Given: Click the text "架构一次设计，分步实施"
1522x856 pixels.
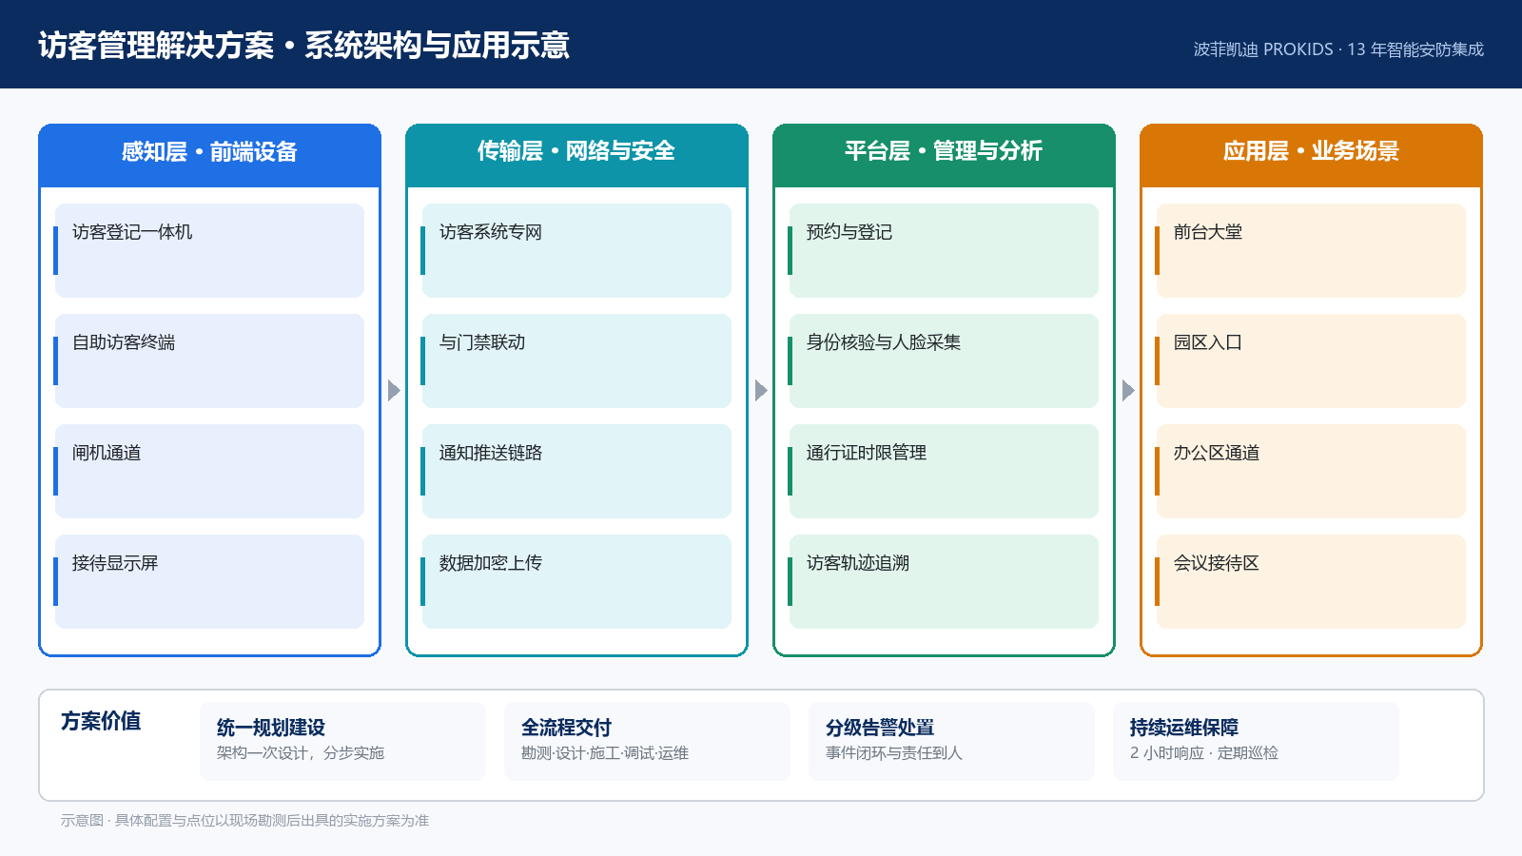Looking at the screenshot, I should click(x=301, y=753).
